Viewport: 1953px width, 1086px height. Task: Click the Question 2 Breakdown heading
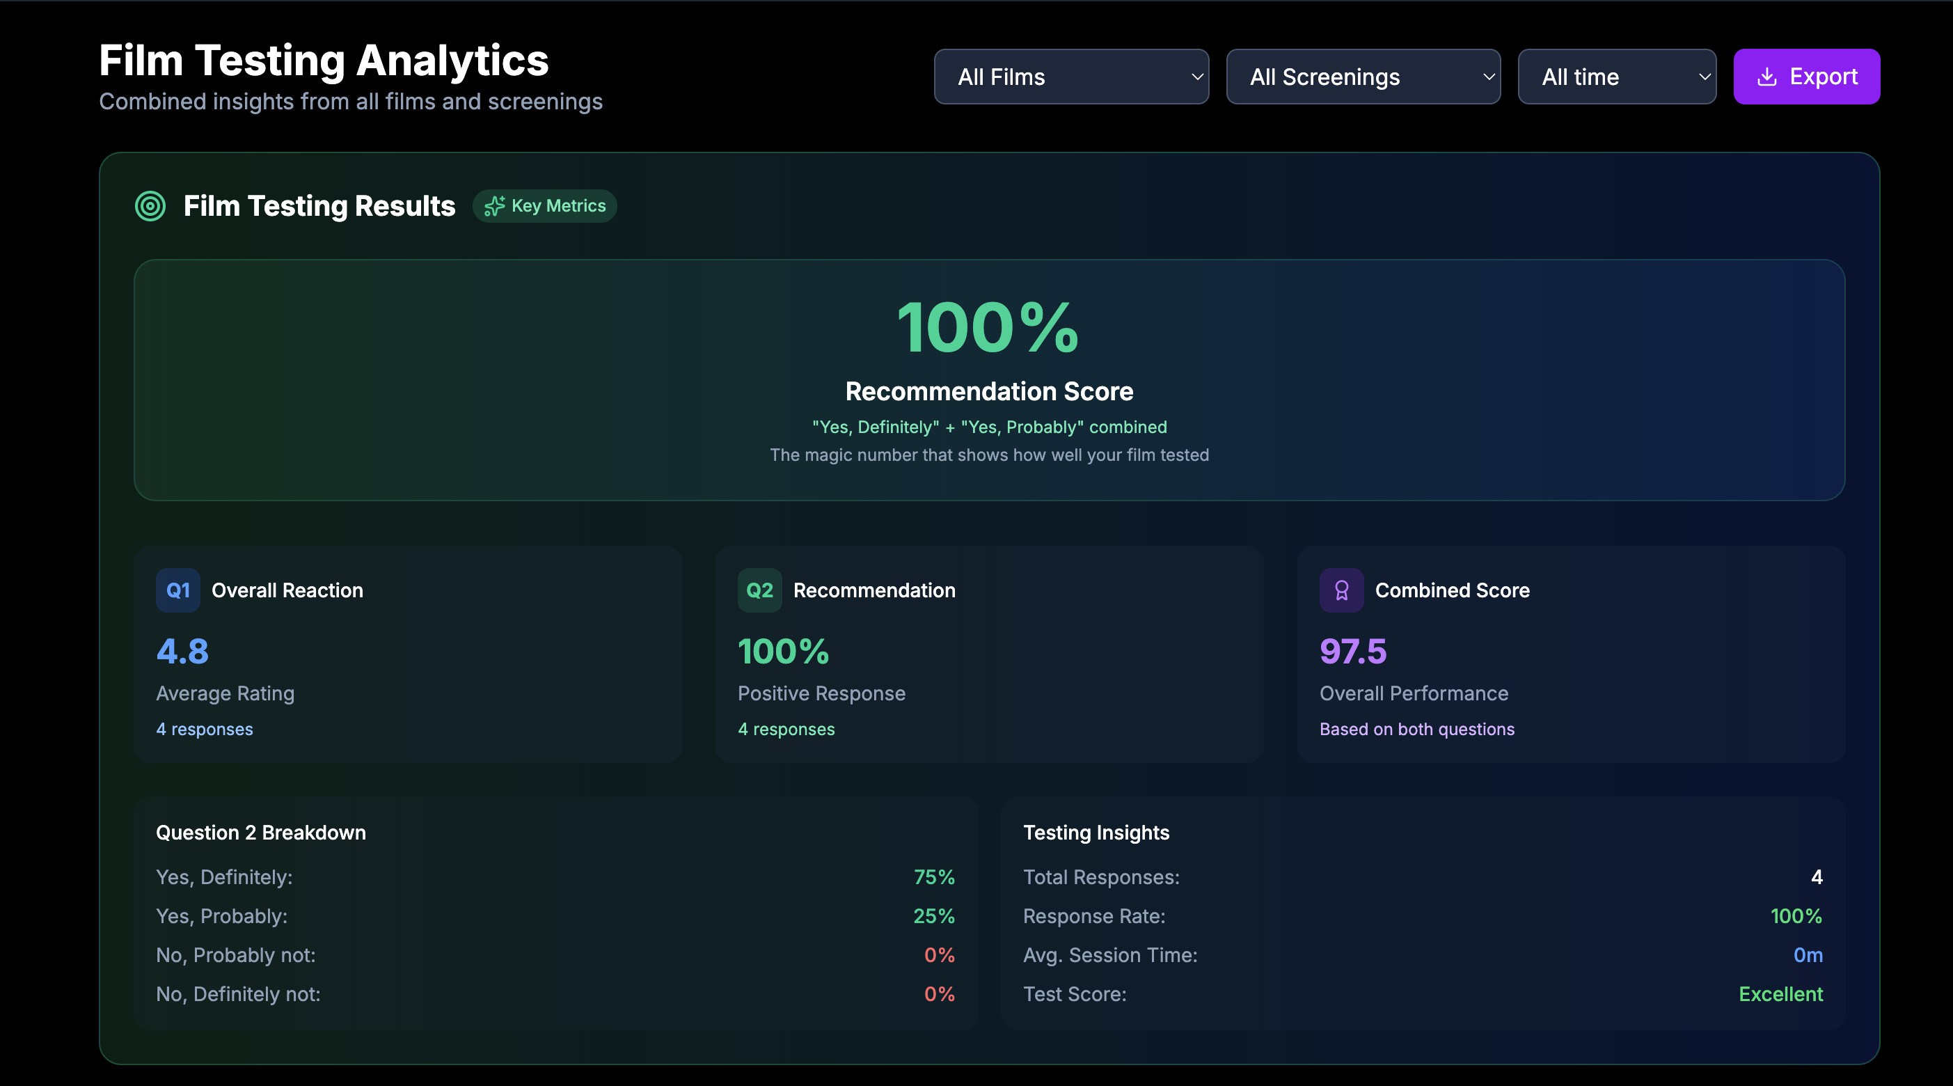click(x=261, y=832)
